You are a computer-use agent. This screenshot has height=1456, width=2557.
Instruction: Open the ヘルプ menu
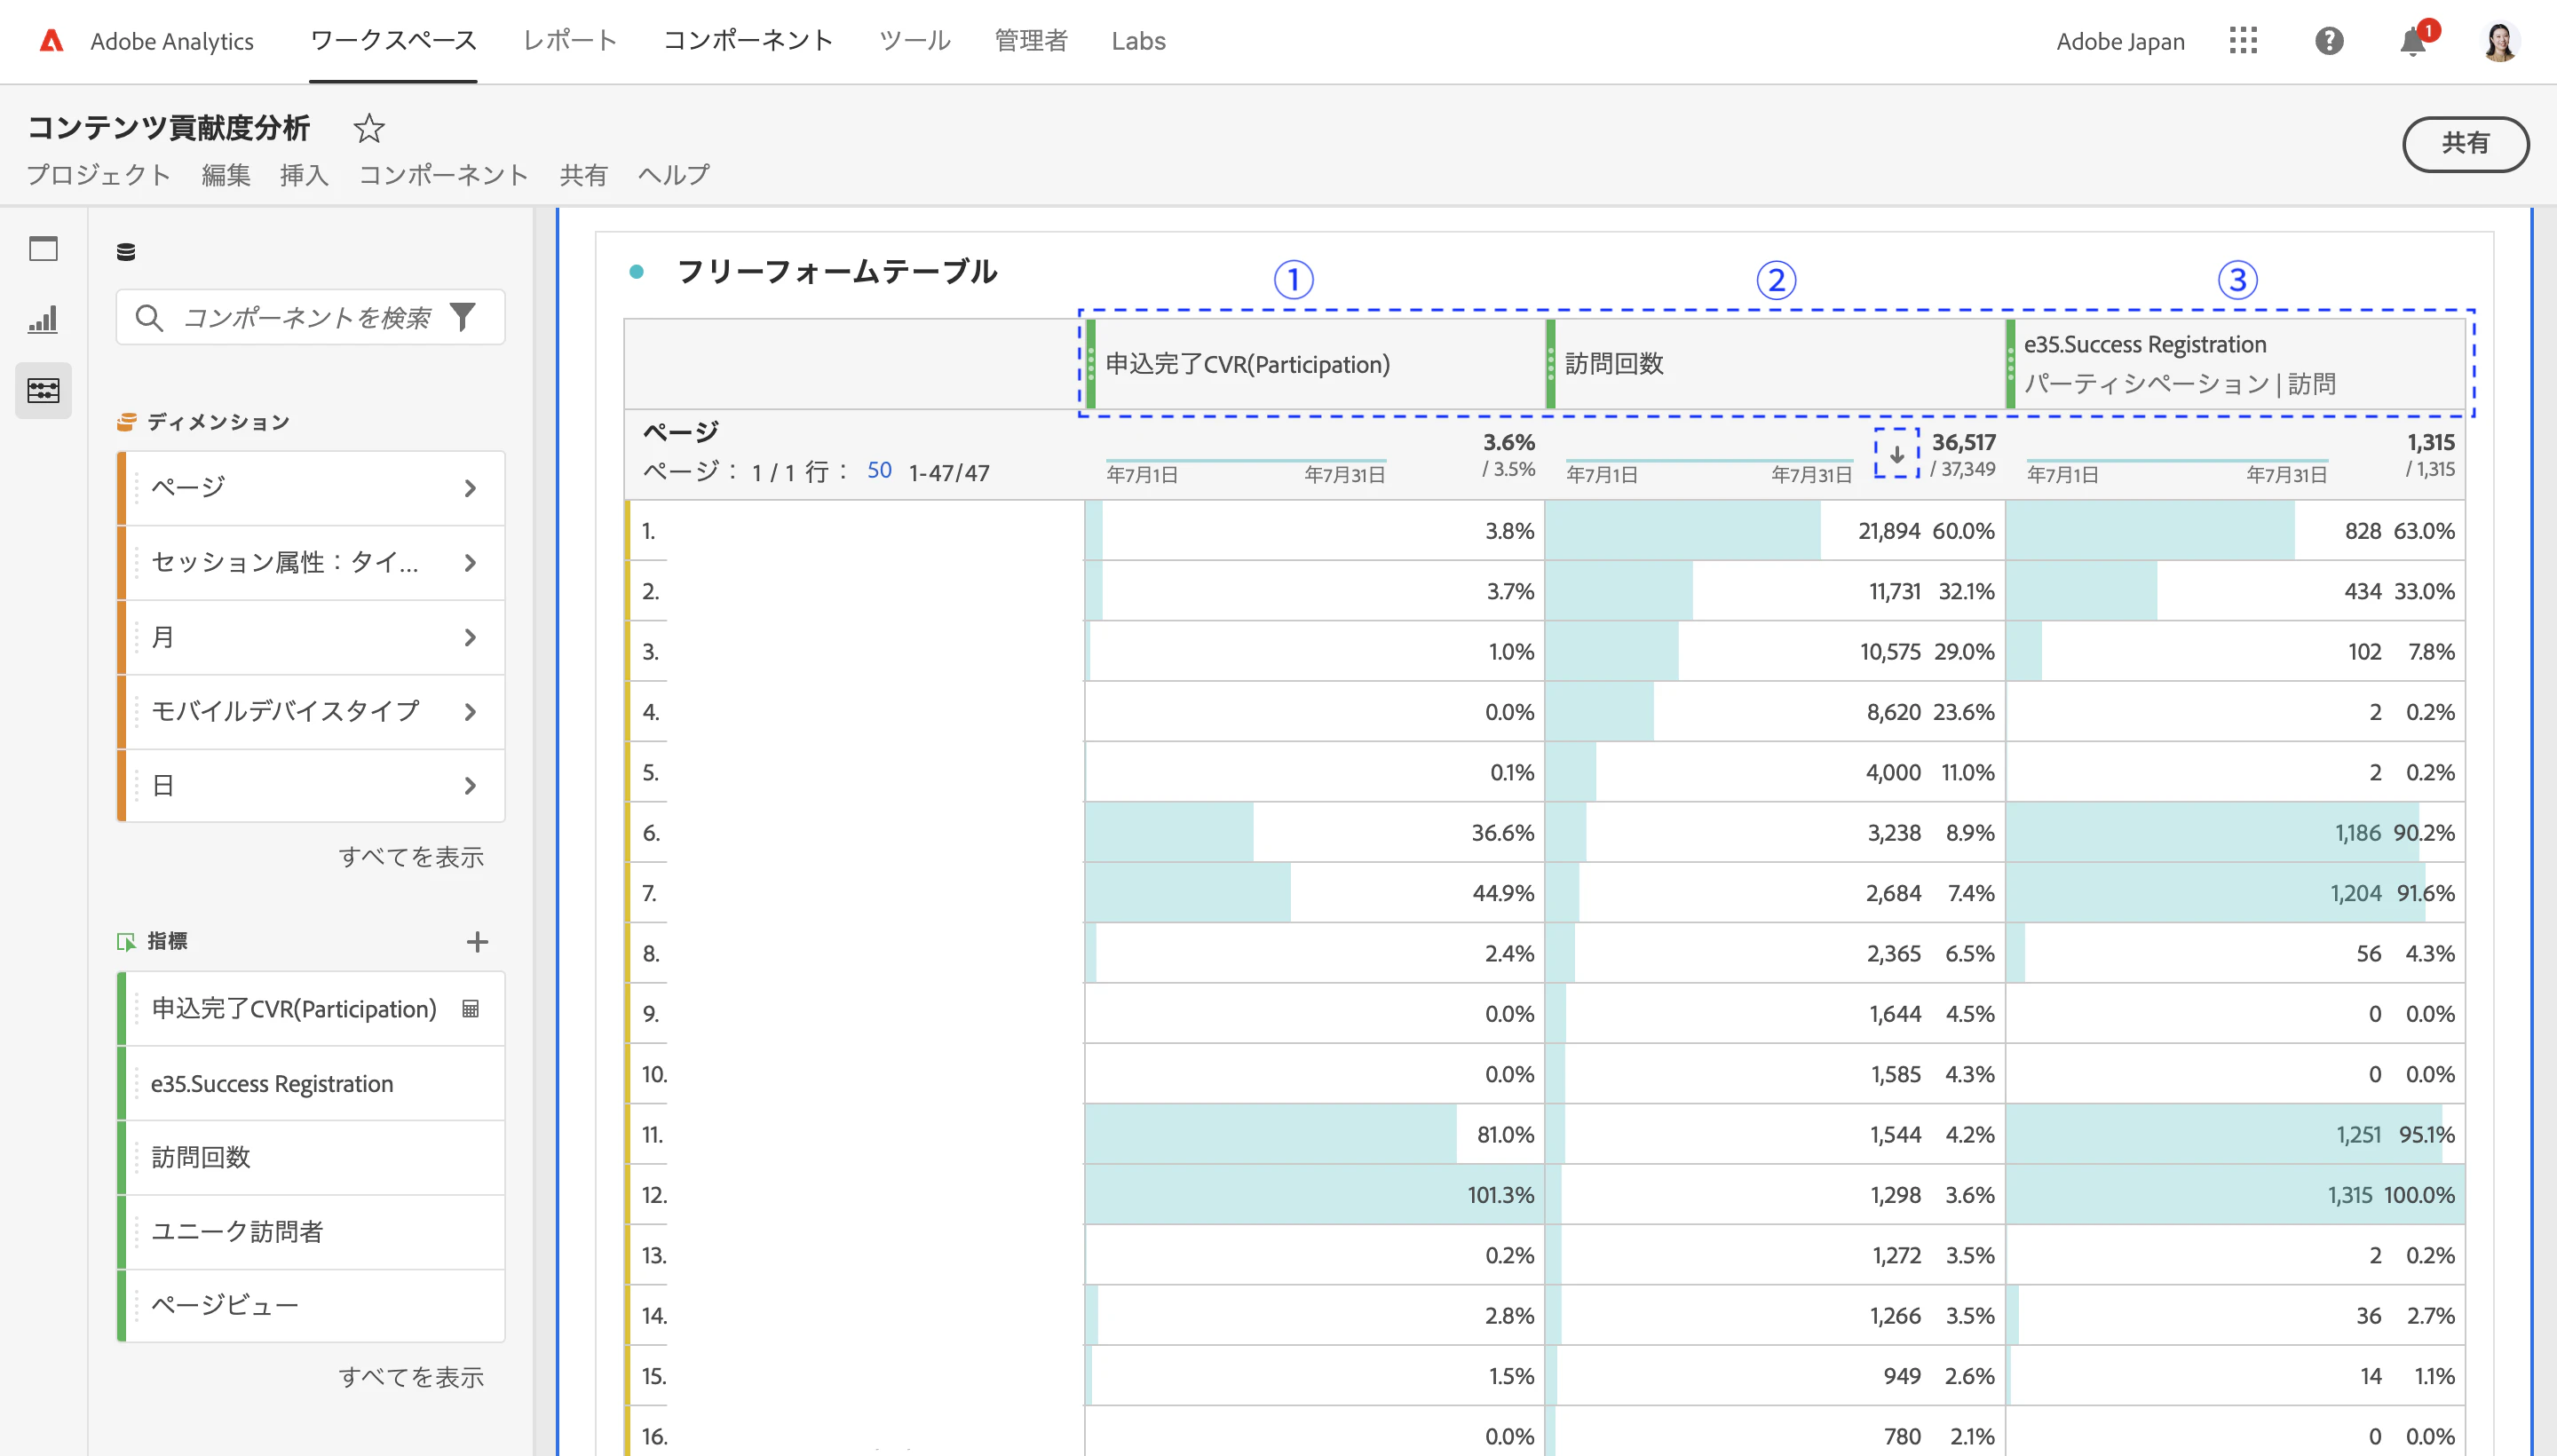pyautogui.click(x=674, y=175)
